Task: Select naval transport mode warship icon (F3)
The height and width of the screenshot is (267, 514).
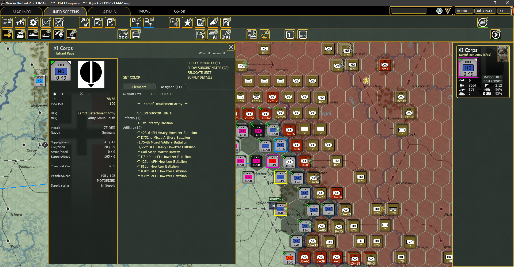Action: (x=33, y=35)
